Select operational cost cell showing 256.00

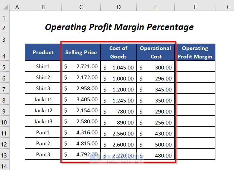[156, 121]
